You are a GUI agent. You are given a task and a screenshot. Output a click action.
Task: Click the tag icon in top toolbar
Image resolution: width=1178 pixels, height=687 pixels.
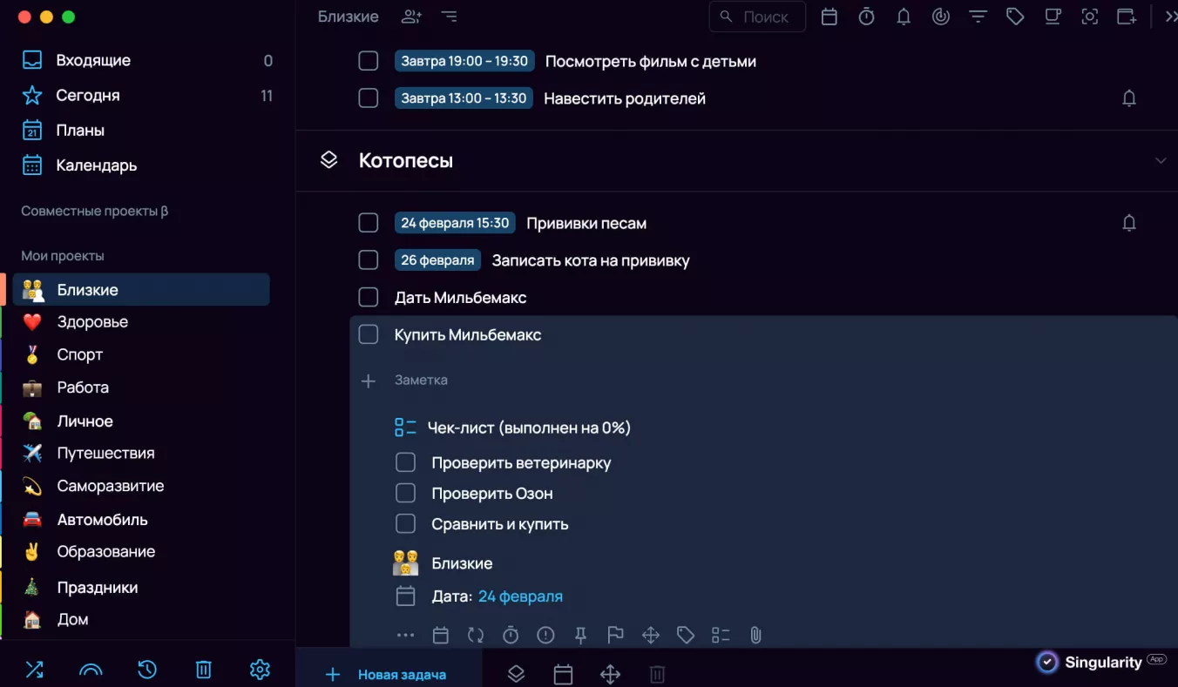[x=1015, y=17]
